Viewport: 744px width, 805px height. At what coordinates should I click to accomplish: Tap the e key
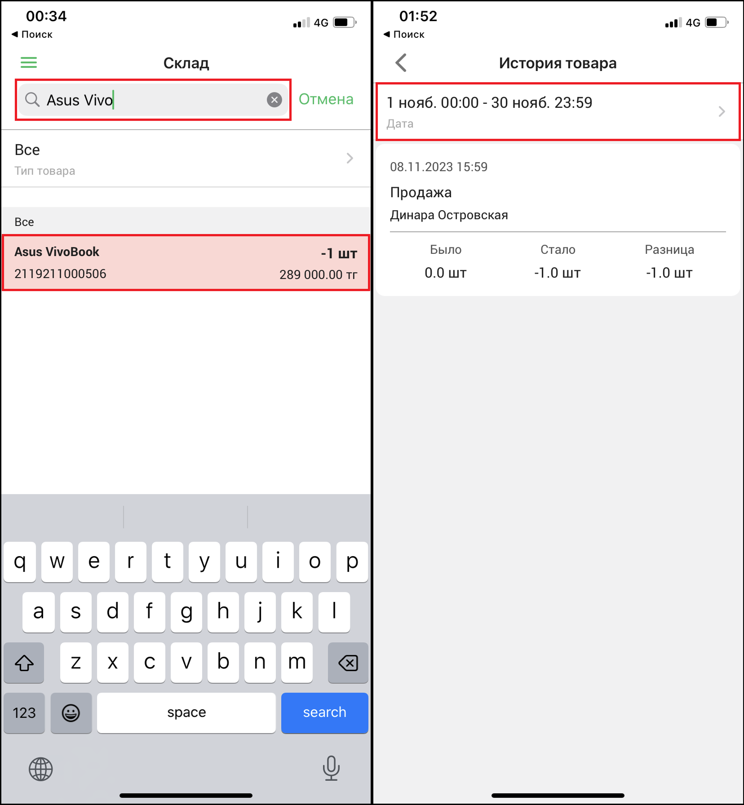pyautogui.click(x=94, y=562)
